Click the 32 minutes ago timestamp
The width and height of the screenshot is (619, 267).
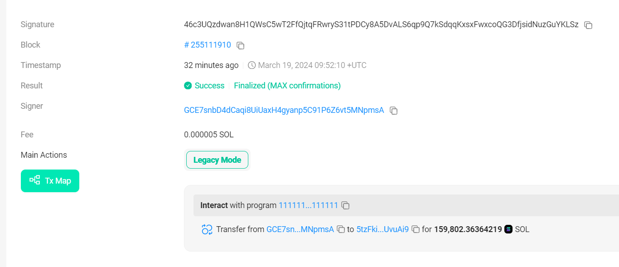(x=211, y=65)
